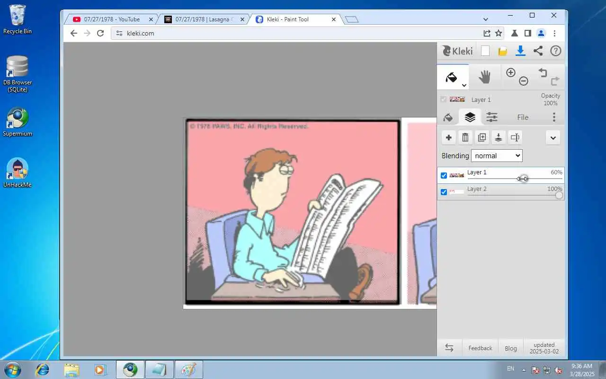Redo the undone action

point(555,81)
